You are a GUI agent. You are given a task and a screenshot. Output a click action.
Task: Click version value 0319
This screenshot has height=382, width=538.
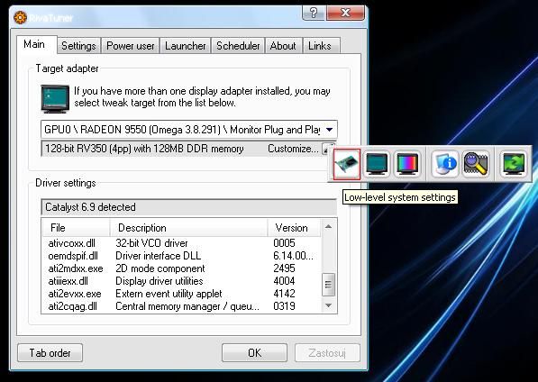pos(284,306)
